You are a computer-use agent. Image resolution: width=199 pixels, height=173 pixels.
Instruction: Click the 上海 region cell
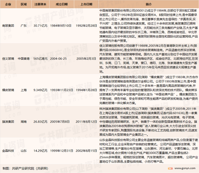click(x=24, y=90)
